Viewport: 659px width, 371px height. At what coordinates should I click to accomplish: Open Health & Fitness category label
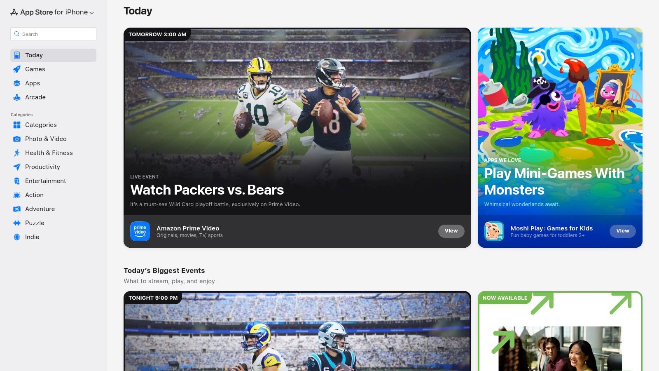click(49, 153)
